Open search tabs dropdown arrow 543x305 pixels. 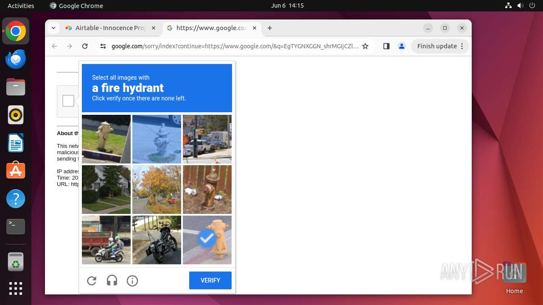click(53, 28)
